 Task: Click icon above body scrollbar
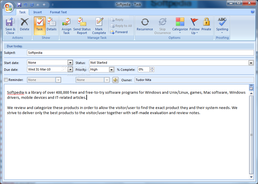point(251,88)
